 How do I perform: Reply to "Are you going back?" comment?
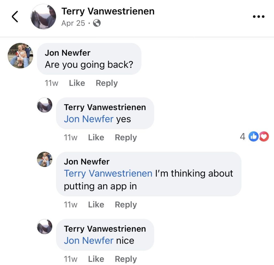(x=106, y=83)
